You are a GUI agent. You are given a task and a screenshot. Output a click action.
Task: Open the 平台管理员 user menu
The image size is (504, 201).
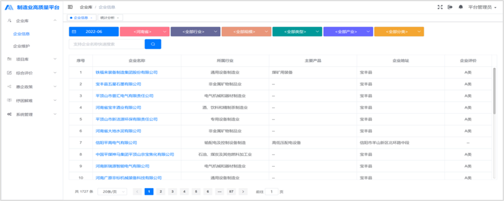(482, 7)
